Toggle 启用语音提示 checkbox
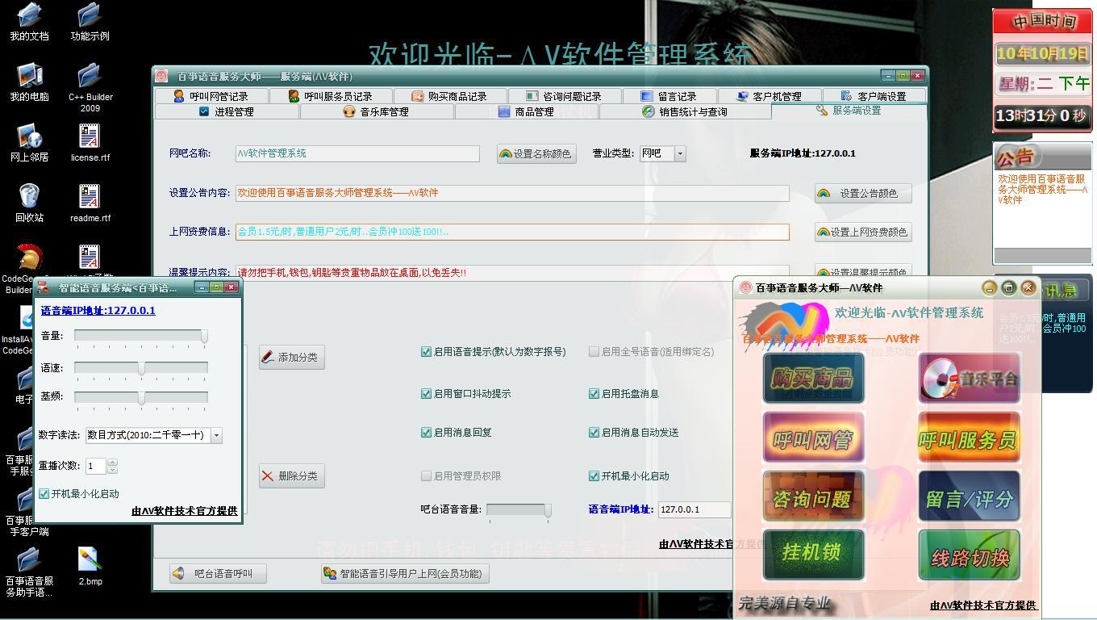1097x620 pixels. [426, 352]
